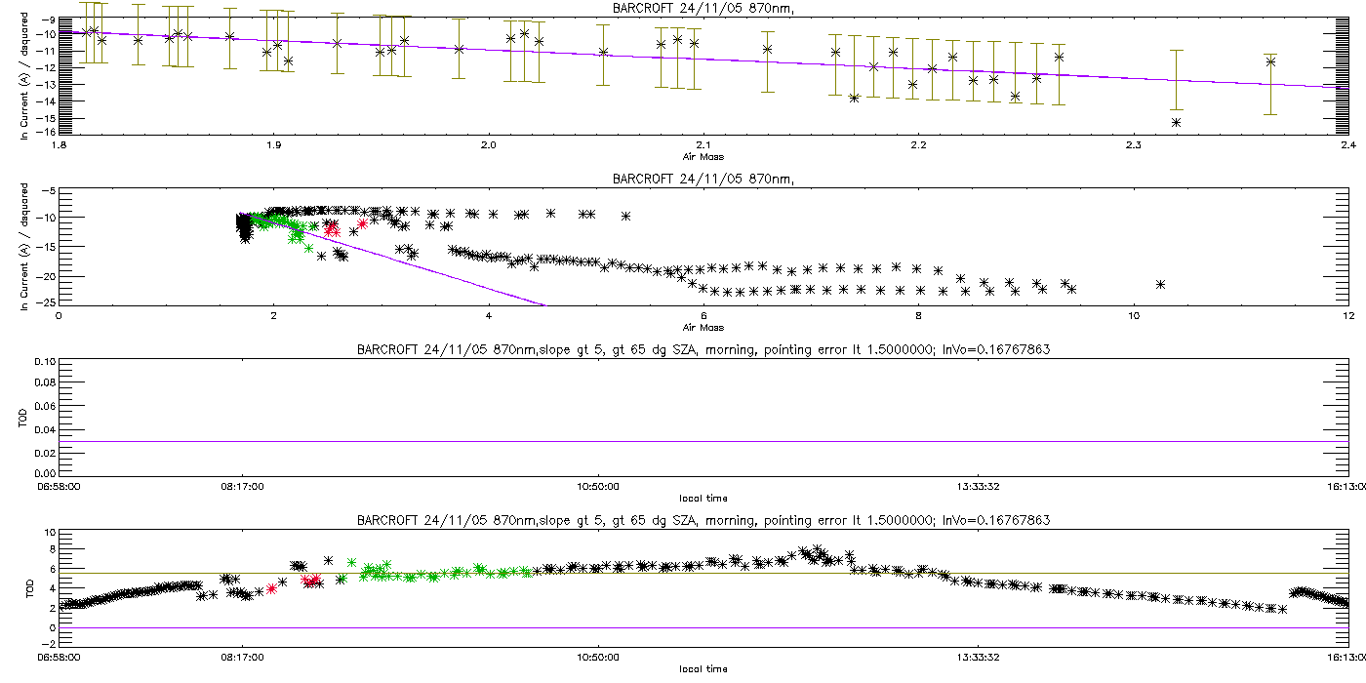This screenshot has width=1366, height=683.
Task: Click the lowest data point near air mass 2.32
Action: click(x=1177, y=122)
